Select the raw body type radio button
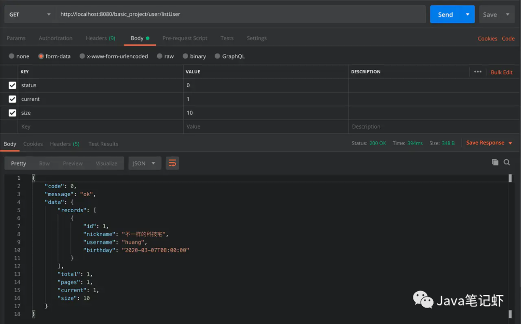521x324 pixels. [160, 56]
